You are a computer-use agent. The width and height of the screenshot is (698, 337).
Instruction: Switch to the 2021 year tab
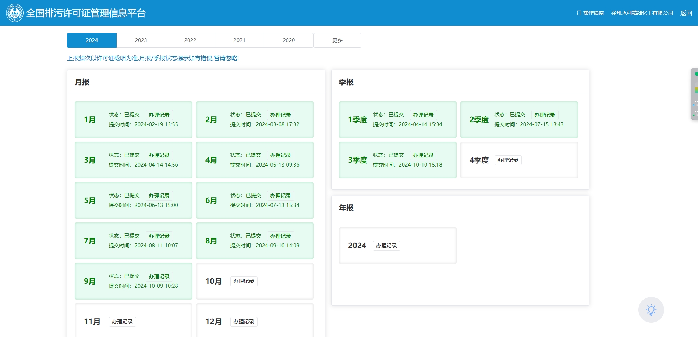[239, 40]
